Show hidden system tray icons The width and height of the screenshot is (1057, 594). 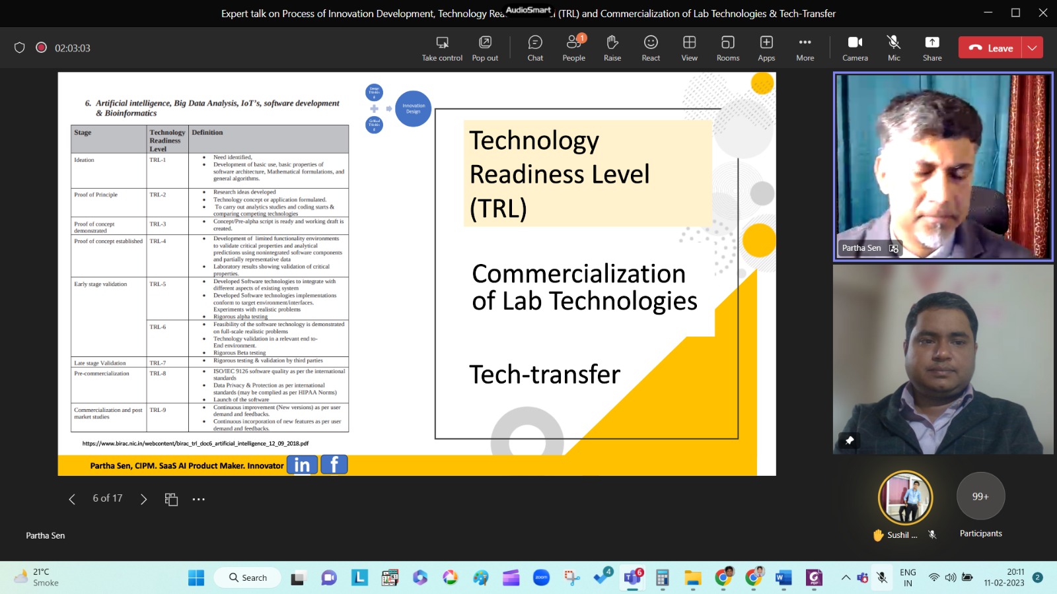click(846, 577)
